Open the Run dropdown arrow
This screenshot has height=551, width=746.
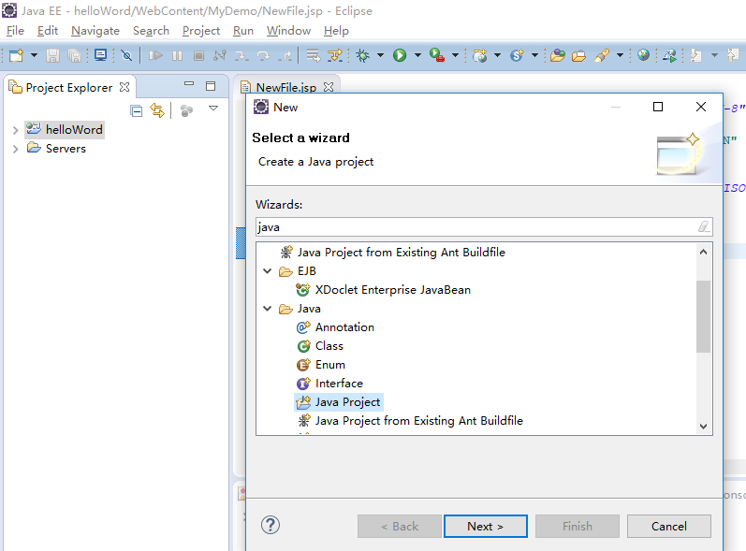click(417, 55)
